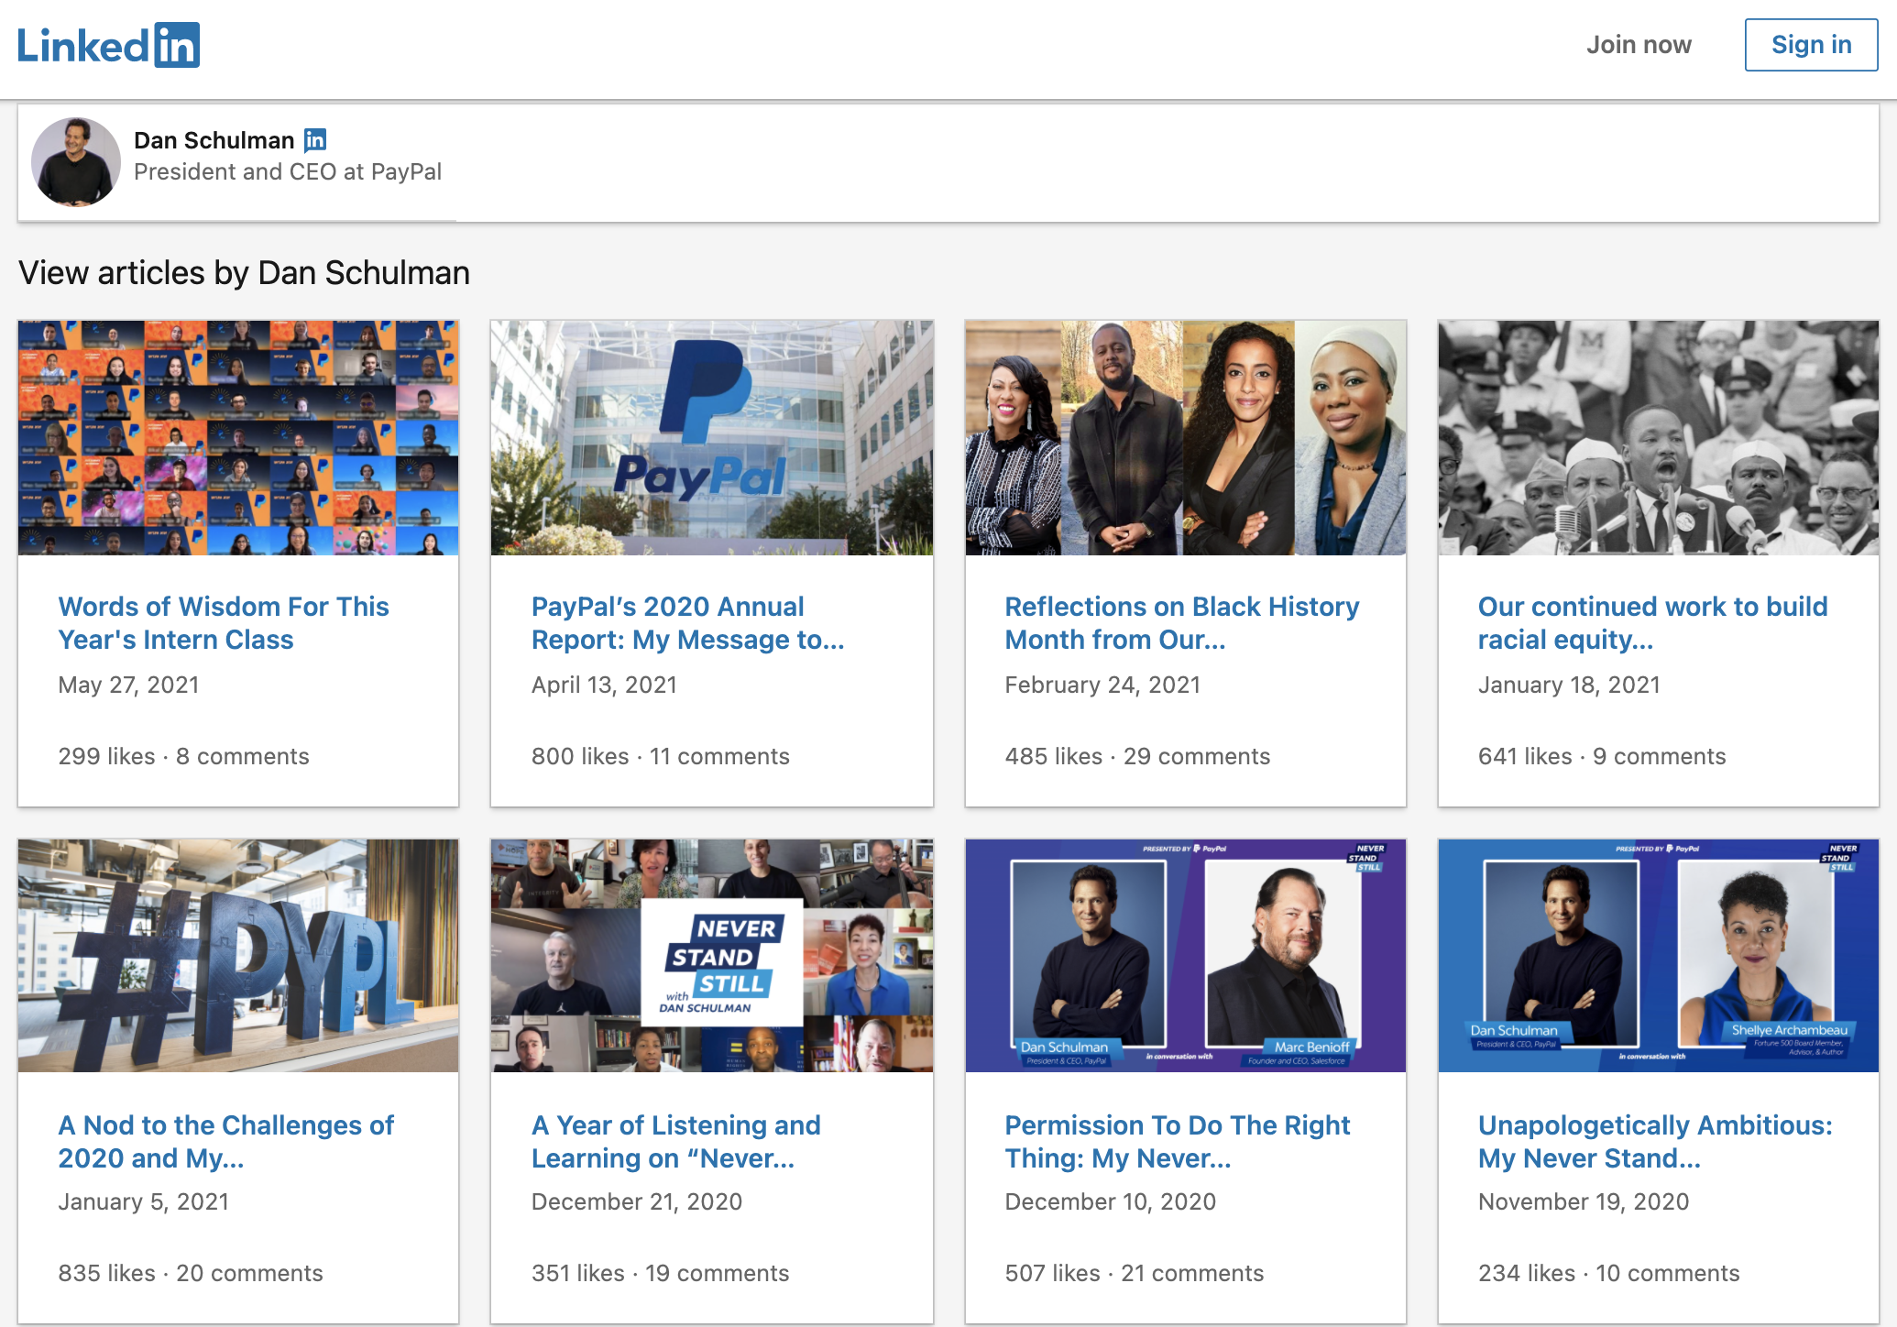Open the black-and-white MLK crowd thumbnail
1897x1327 pixels.
point(1658,437)
